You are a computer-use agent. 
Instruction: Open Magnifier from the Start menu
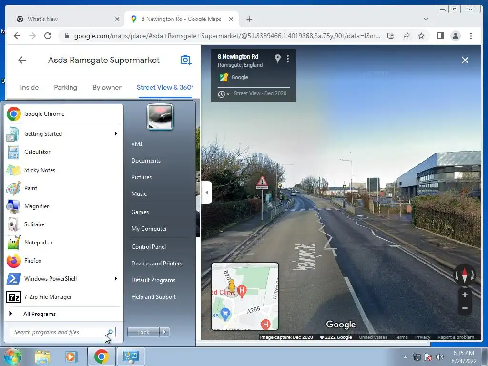tap(64, 206)
